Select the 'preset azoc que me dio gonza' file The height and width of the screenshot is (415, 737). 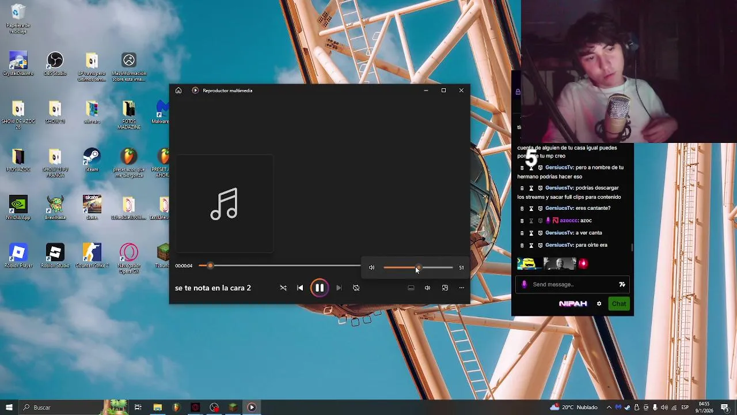[129, 163]
